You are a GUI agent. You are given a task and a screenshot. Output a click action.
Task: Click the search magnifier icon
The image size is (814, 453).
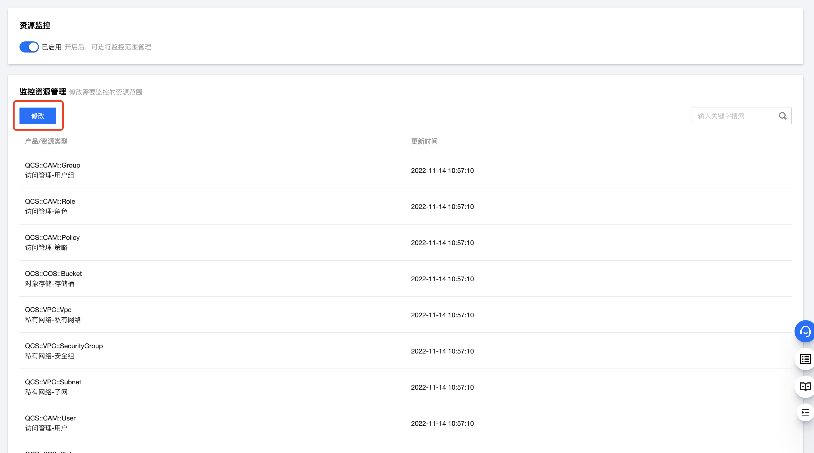pos(782,116)
